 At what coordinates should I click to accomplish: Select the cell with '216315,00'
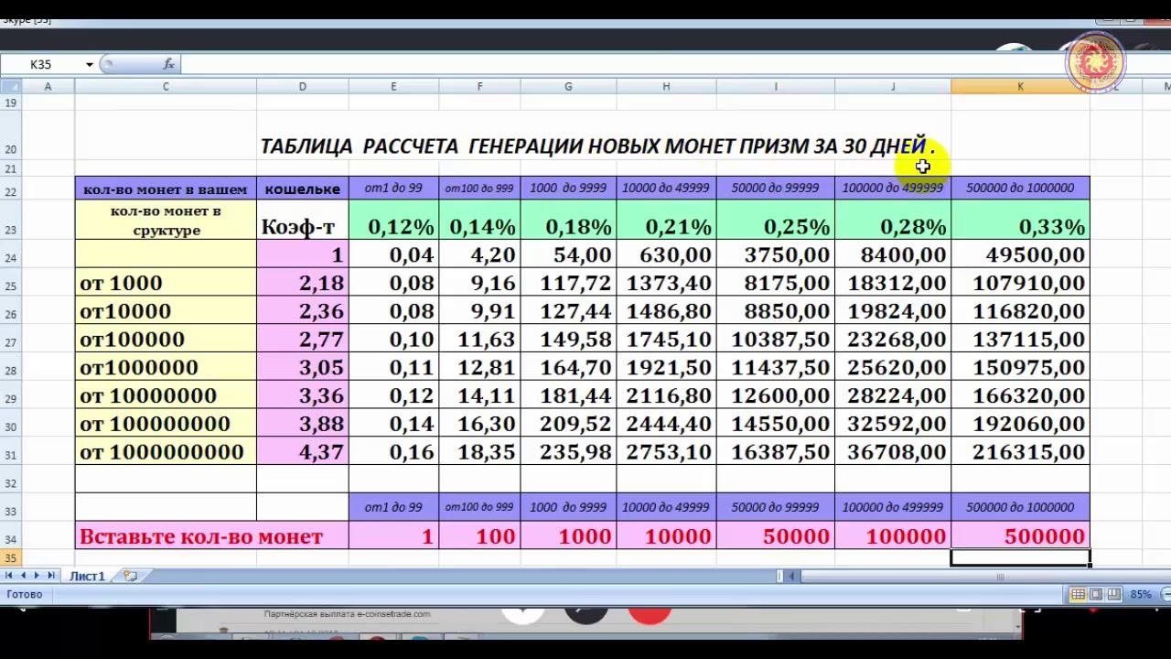[x=1020, y=452]
